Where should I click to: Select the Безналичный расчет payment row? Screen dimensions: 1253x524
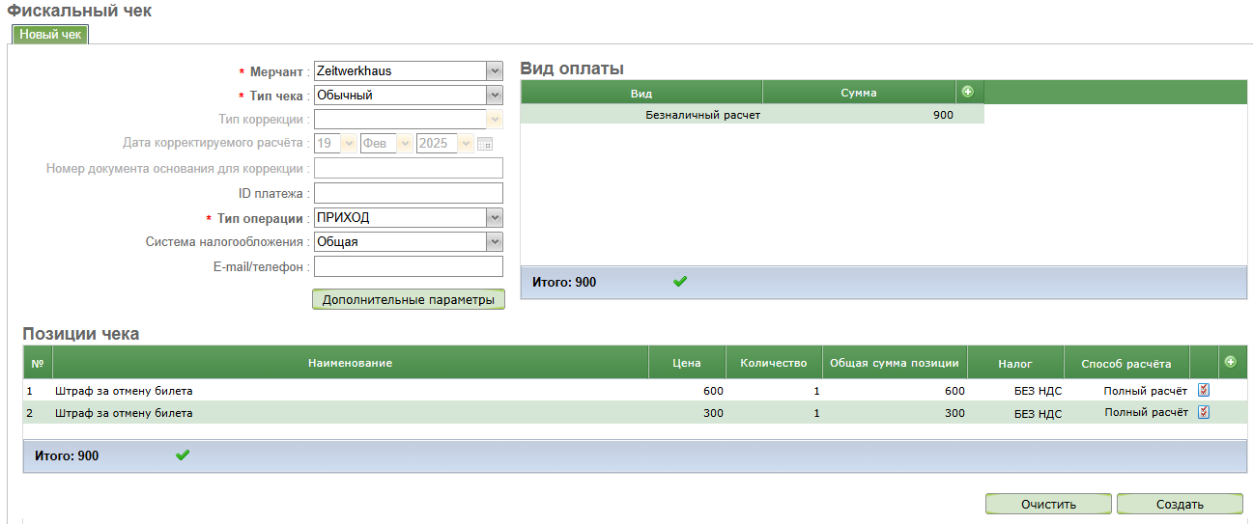[702, 115]
